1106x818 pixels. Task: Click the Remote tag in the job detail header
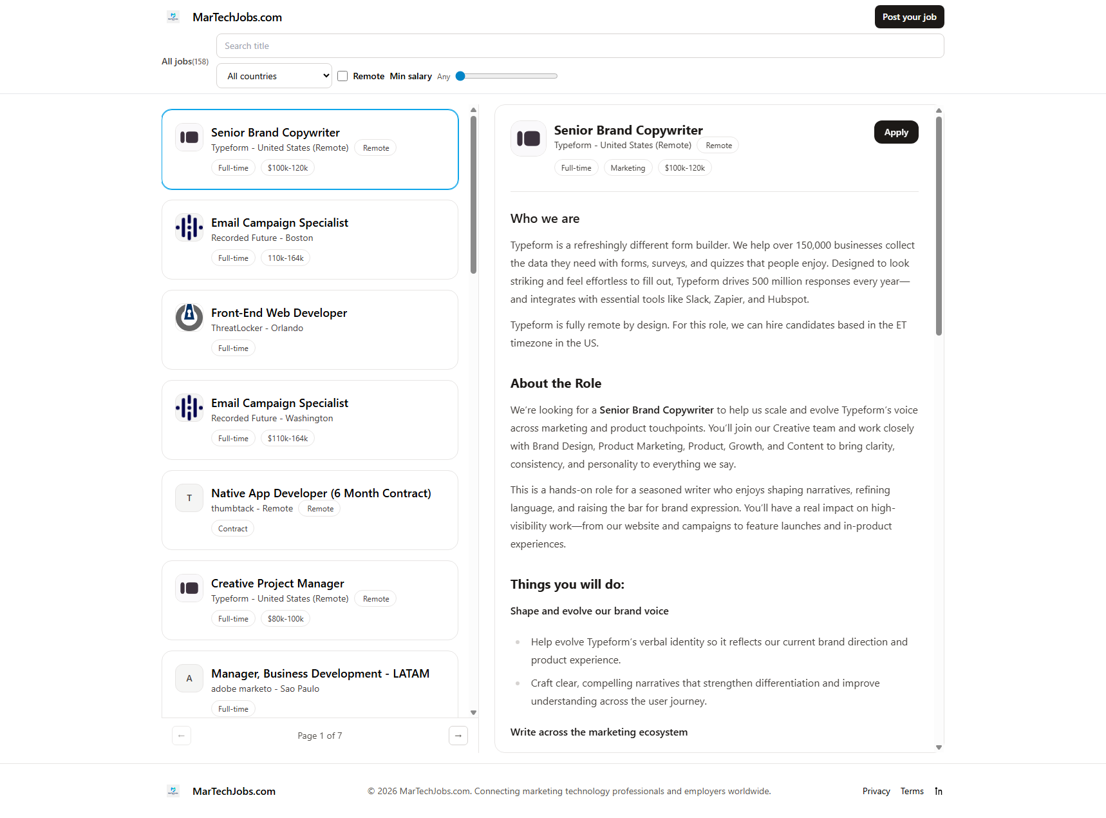pos(717,145)
